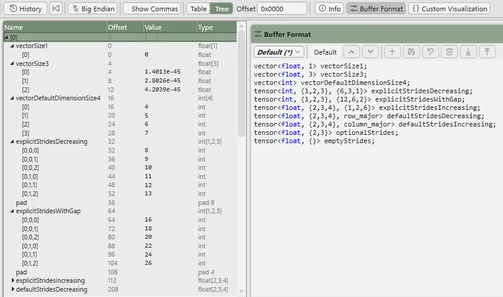Collapse the vectorSize3 tree node

[12, 64]
